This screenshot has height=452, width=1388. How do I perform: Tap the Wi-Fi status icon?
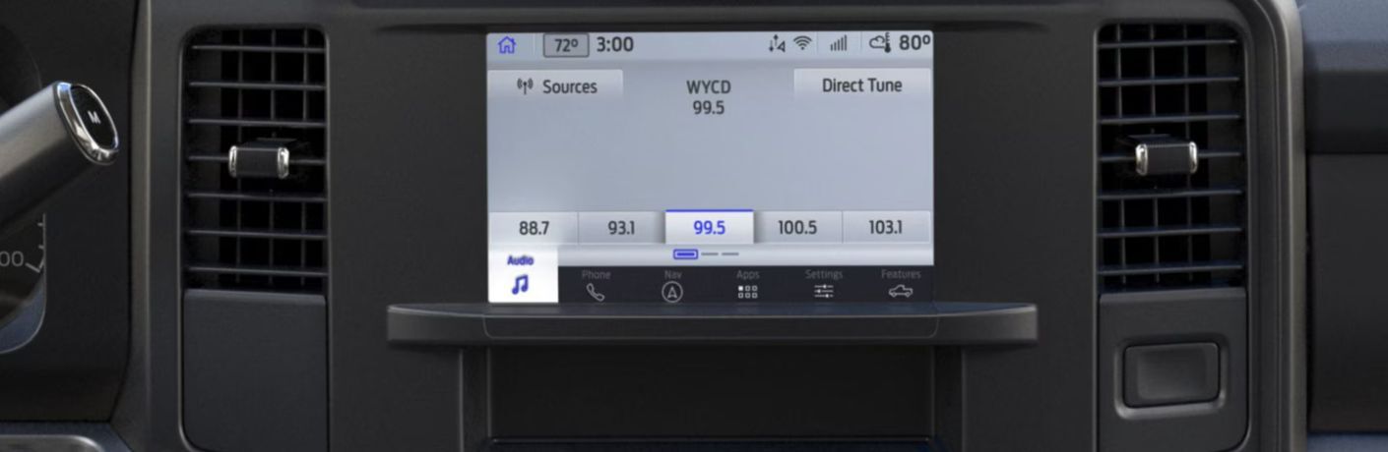click(x=803, y=44)
